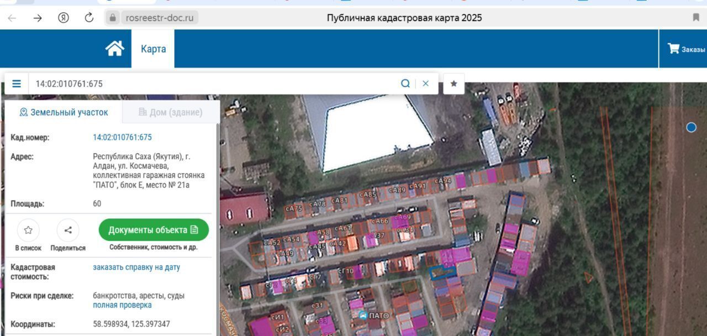Screen dimensions: 707x336
Task: Open the hamburger menu in search bar
Action: click(17, 83)
